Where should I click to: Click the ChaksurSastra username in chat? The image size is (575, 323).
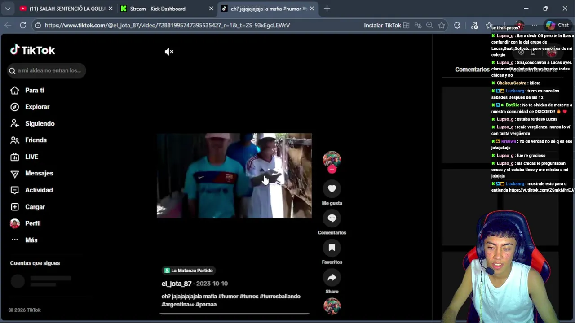coord(512,83)
